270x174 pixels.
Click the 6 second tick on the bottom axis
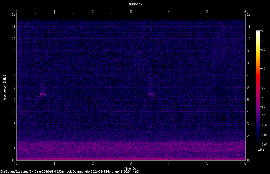pyautogui.click(x=245, y=163)
